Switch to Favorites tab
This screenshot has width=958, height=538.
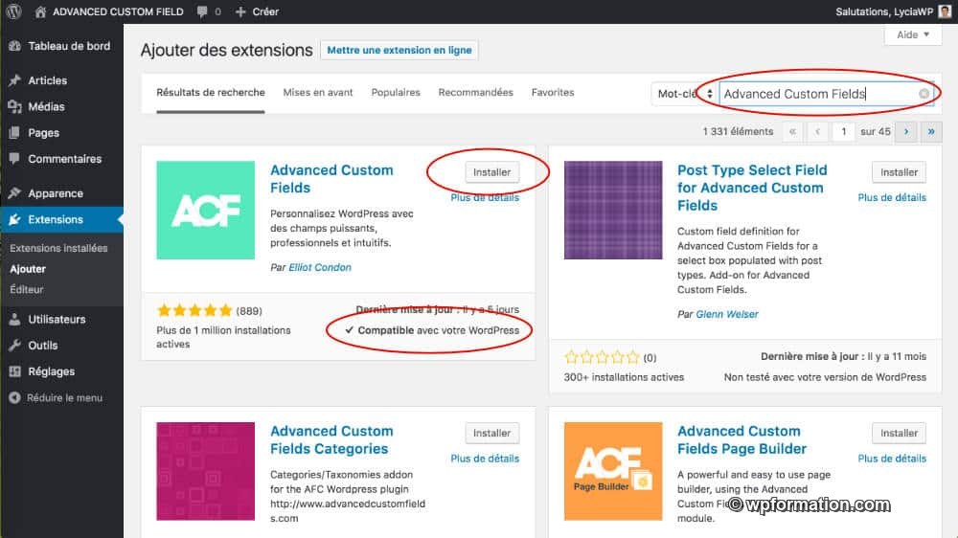pos(553,93)
